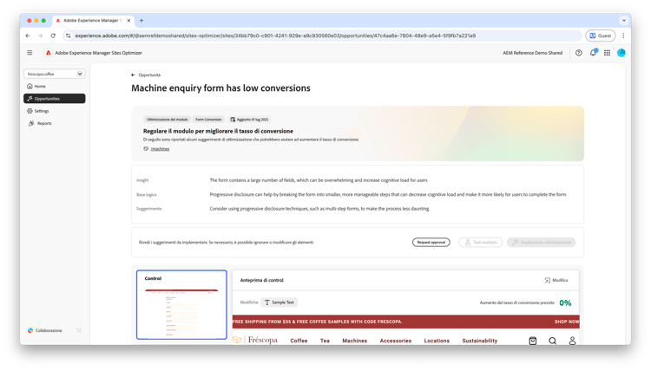Click the Test multiplo button

click(x=480, y=242)
